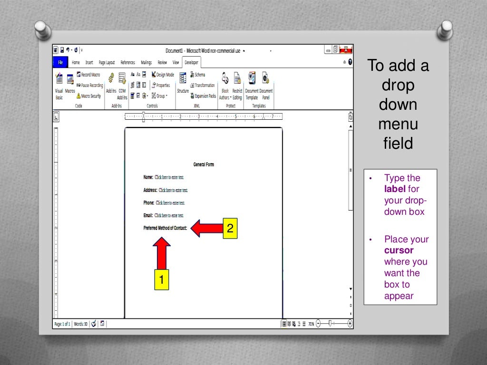Open COM Add-Ins

122,86
